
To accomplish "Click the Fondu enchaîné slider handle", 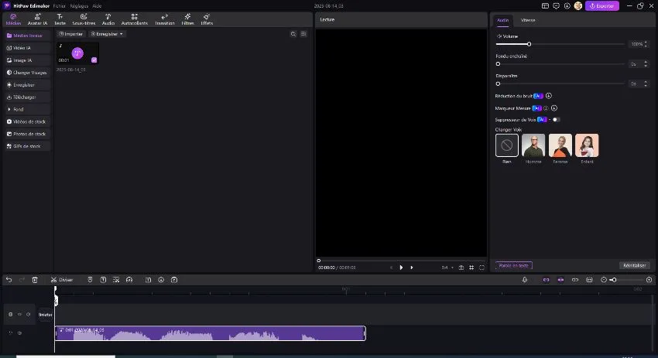I will (498, 64).
